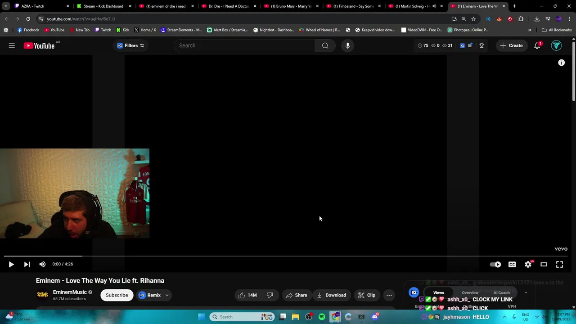Toggle closed captions
This screenshot has height=324, width=576.
tap(512, 264)
